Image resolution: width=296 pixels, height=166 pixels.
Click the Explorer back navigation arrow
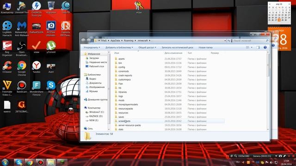click(x=83, y=41)
